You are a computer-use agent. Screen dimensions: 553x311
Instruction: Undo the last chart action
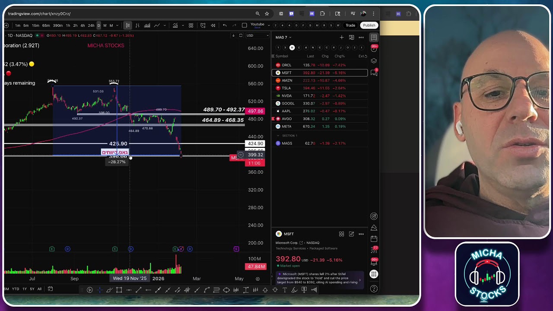pyautogui.click(x=225, y=25)
